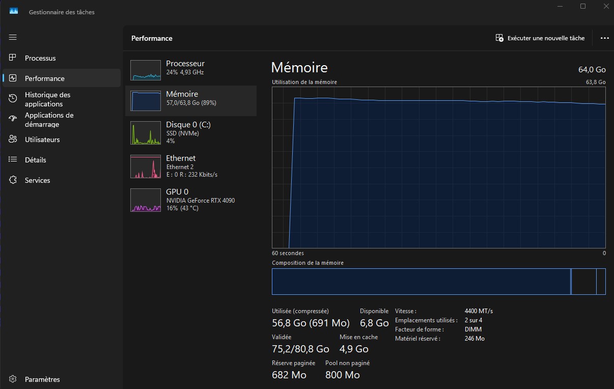Select GPU 0 NVIDIA GeForce entry

click(x=190, y=199)
